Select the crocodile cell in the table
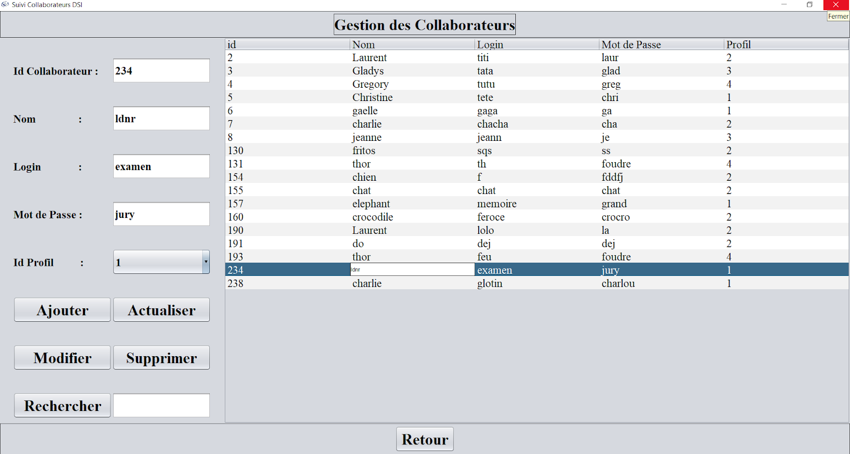This screenshot has height=454, width=850. 412,217
